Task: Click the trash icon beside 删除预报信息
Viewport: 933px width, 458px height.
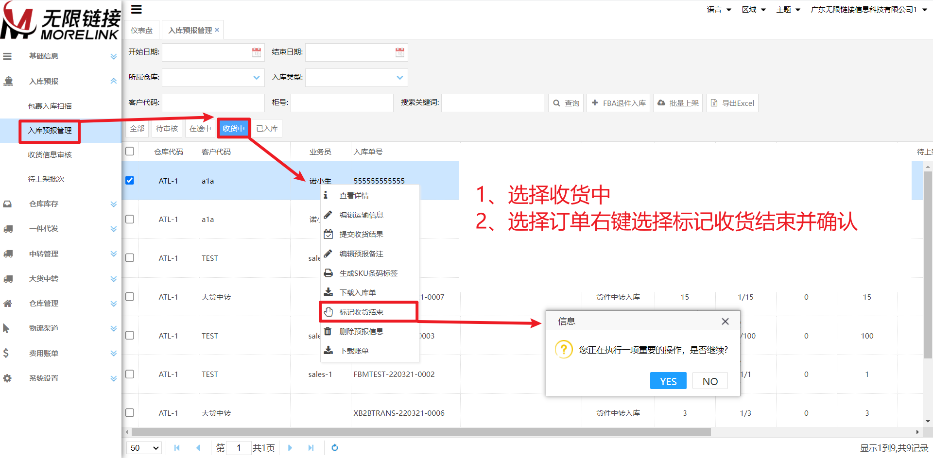Action: (x=328, y=331)
